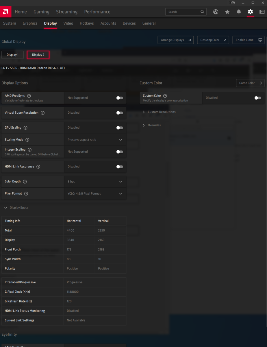Collapse the Display Specs section
The height and width of the screenshot is (347, 267).
[16, 208]
